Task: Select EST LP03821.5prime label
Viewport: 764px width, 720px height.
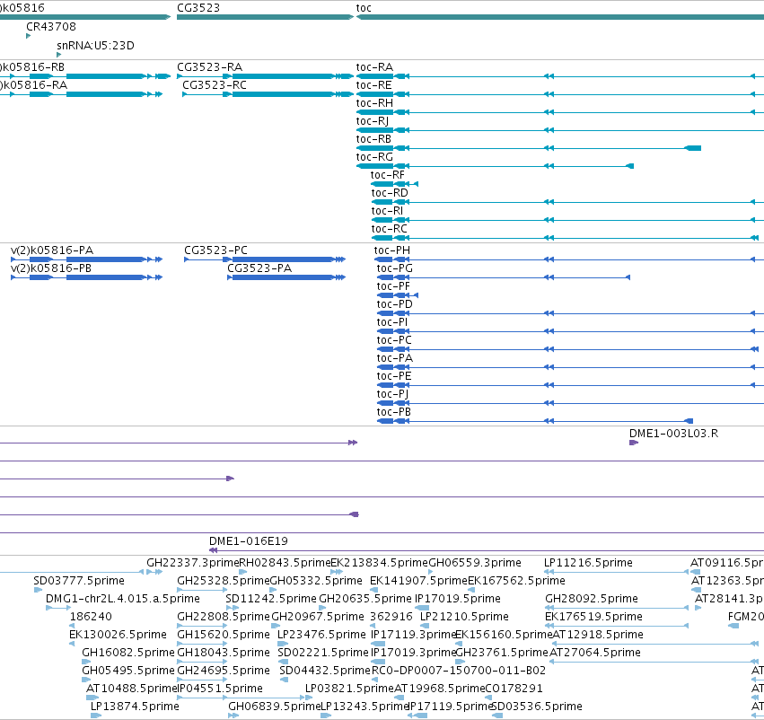Action: 349,689
